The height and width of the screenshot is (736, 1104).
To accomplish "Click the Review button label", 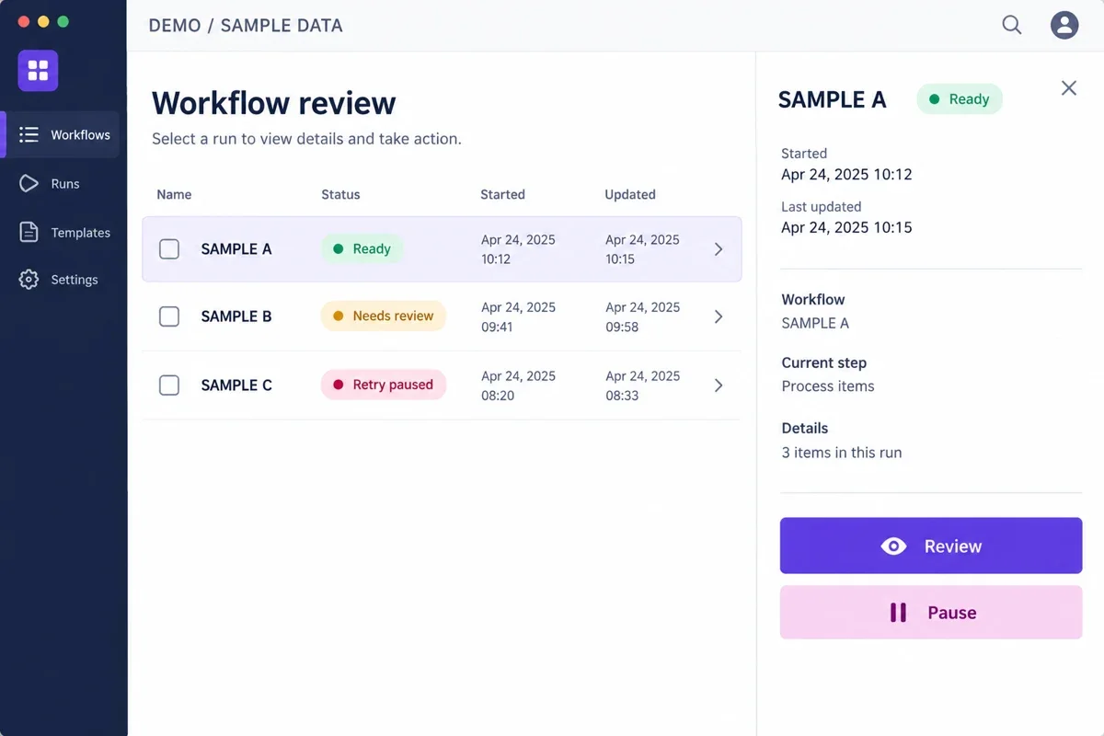I will point(952,546).
